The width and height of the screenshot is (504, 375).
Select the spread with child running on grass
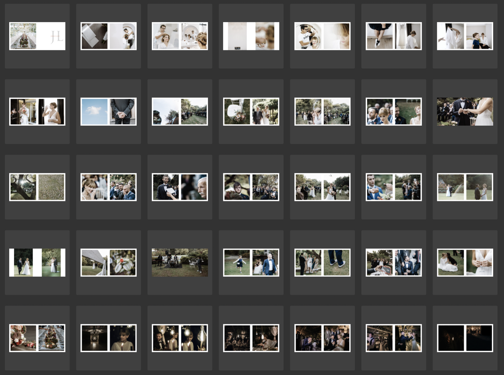(x=251, y=263)
